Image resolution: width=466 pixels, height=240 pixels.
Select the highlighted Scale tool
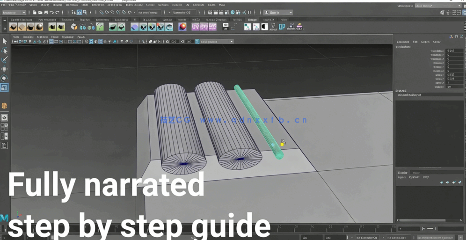4,87
